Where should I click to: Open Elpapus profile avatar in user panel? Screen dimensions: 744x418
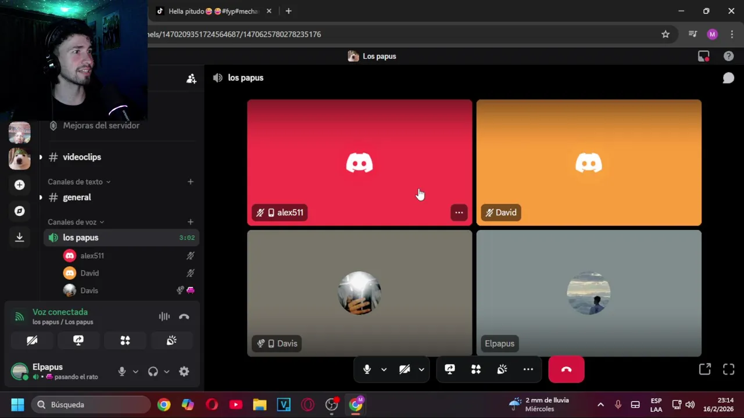(x=20, y=372)
